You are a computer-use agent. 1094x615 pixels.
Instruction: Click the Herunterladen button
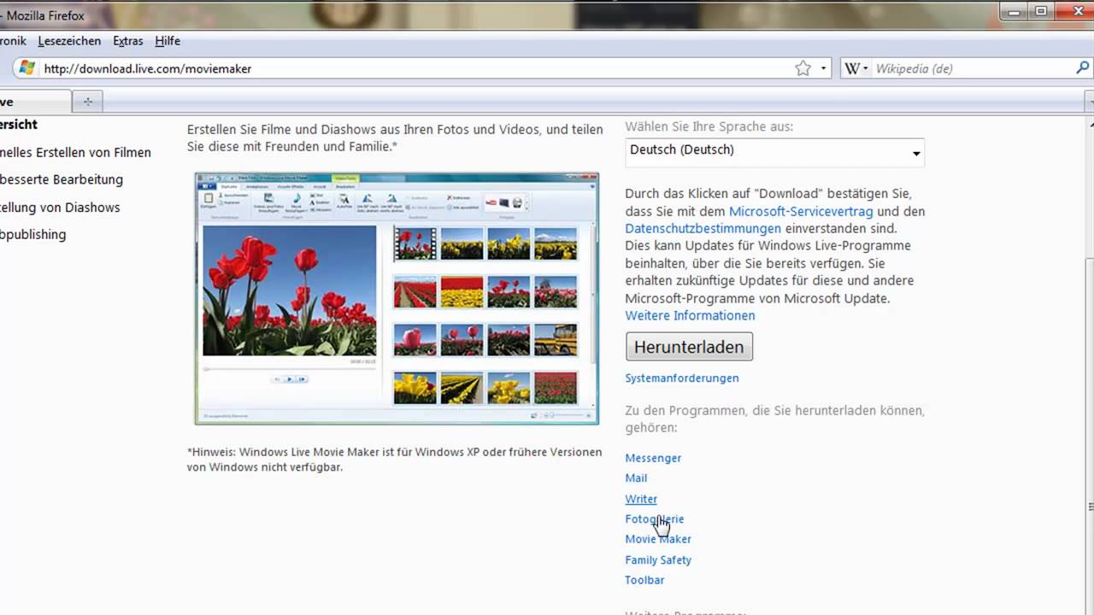click(x=689, y=347)
